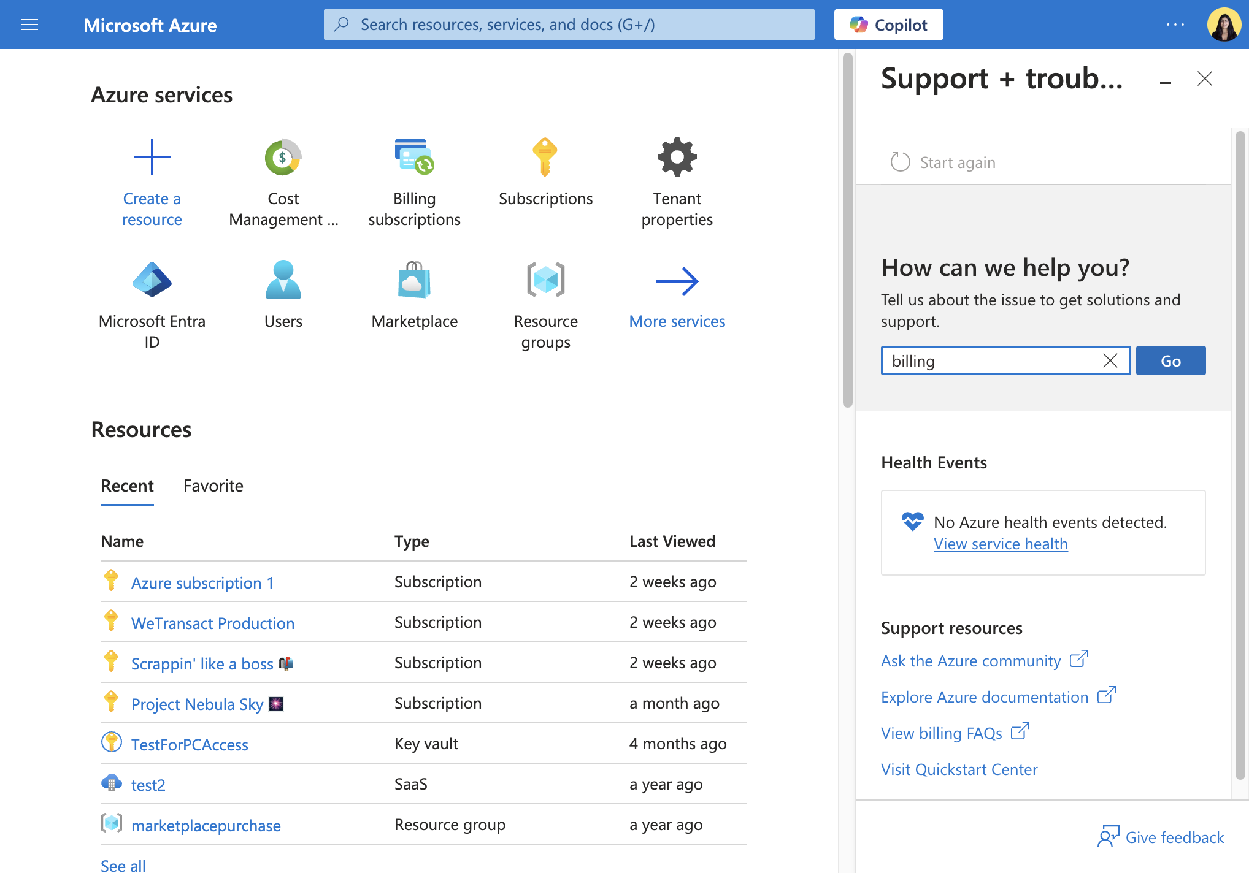Screen dimensions: 1249x873
Task: Open Resource groups service icon
Action: [x=545, y=280]
